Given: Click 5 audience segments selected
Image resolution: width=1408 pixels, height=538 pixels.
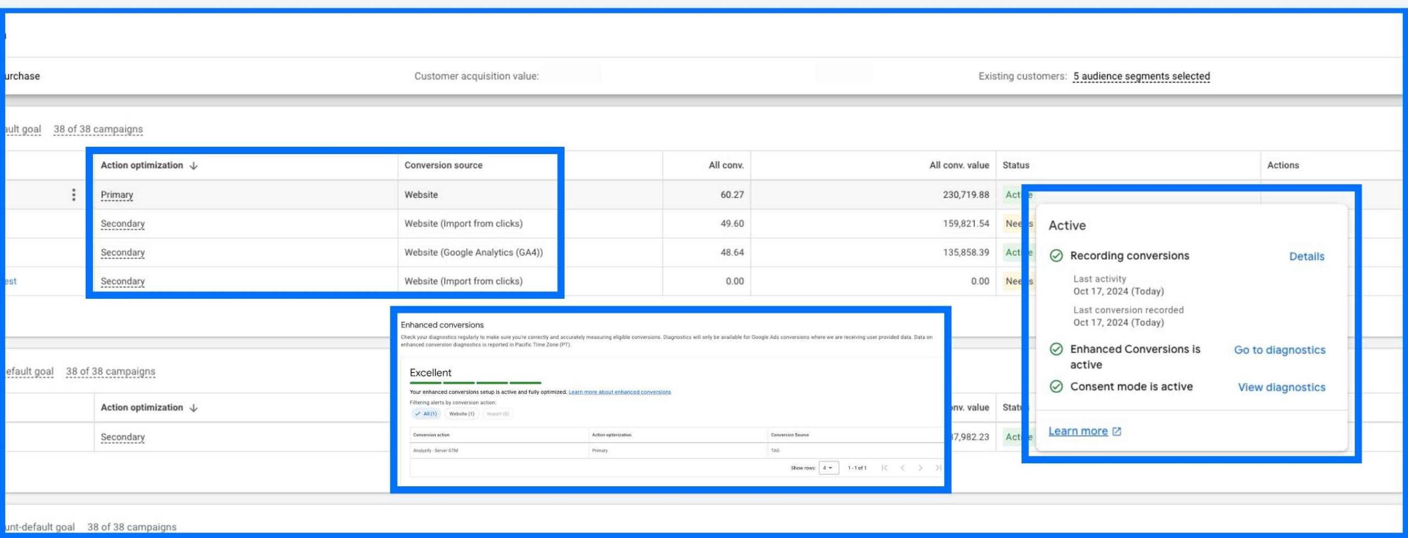Looking at the screenshot, I should [1141, 76].
